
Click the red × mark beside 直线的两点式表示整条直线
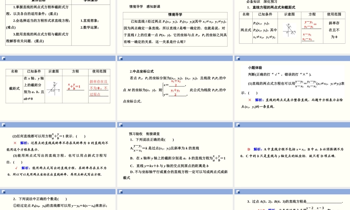click(x=250, y=100)
